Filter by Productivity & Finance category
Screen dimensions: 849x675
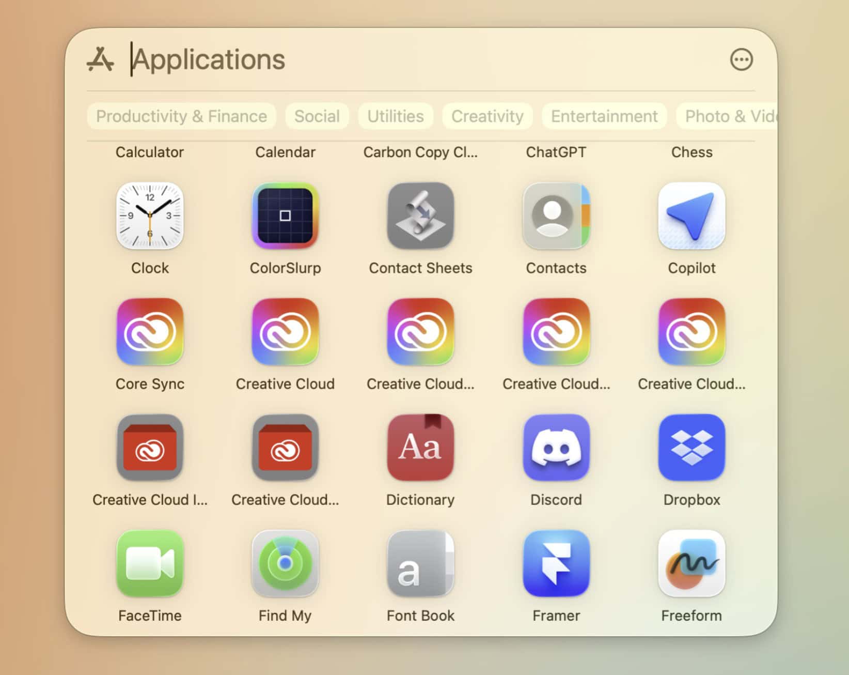pos(181,116)
